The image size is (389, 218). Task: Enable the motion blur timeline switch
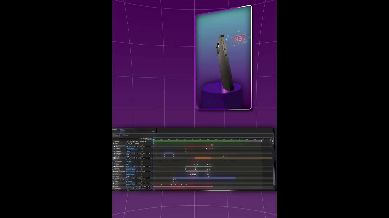(148, 139)
